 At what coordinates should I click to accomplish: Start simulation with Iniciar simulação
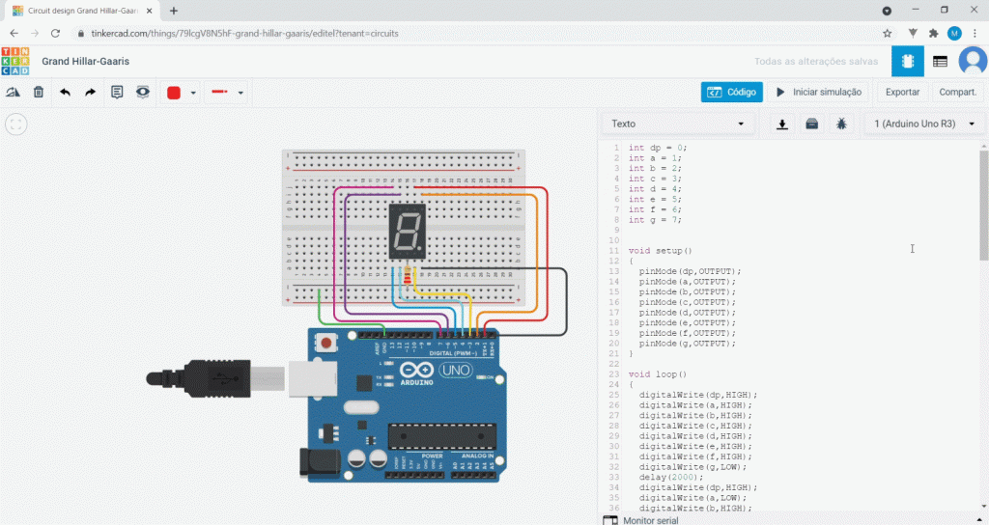819,93
